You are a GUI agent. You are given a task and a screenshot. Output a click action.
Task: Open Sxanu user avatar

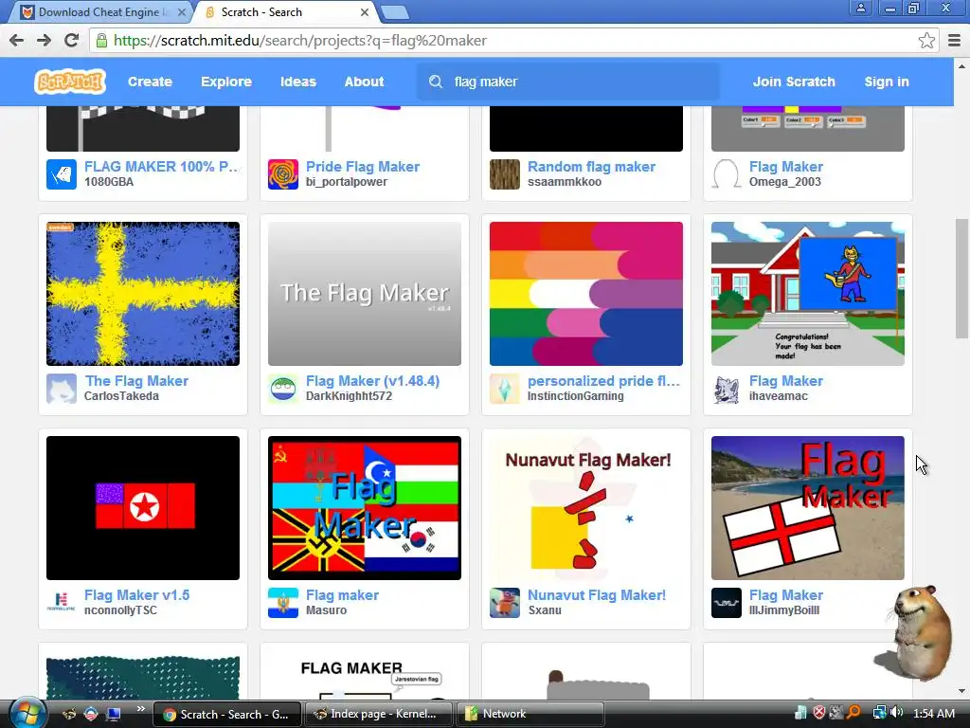click(505, 603)
